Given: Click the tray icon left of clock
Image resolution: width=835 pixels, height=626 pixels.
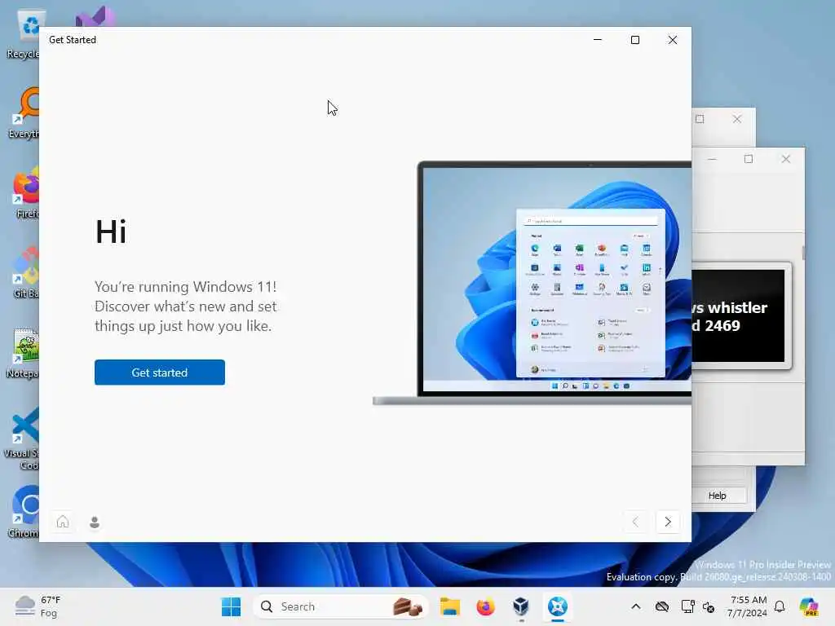Looking at the screenshot, I should point(709,606).
